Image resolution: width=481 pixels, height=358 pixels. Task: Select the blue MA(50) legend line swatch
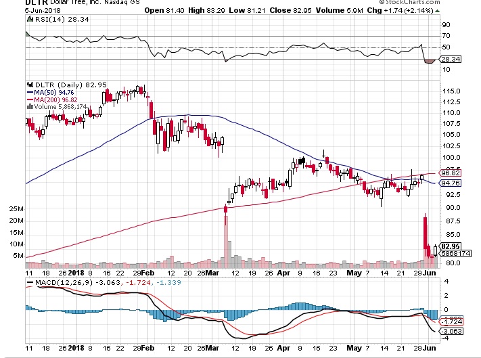30,92
